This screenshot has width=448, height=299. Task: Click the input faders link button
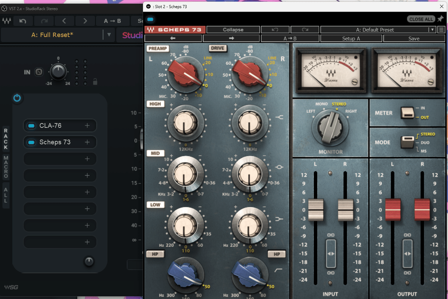pos(330,254)
